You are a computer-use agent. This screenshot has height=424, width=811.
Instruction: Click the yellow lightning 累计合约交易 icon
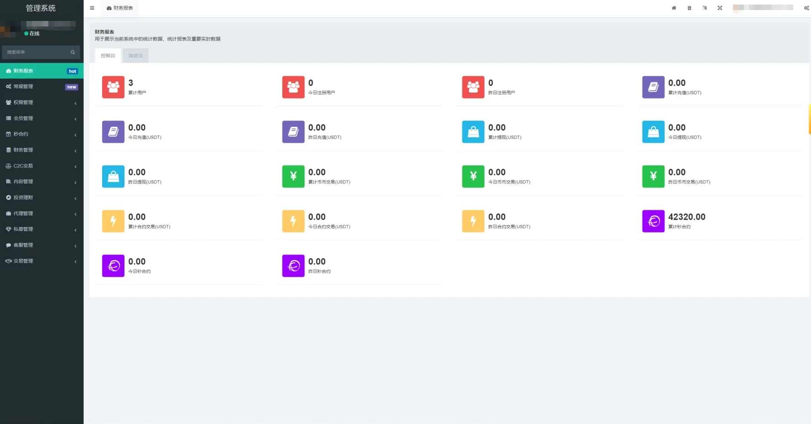point(113,221)
